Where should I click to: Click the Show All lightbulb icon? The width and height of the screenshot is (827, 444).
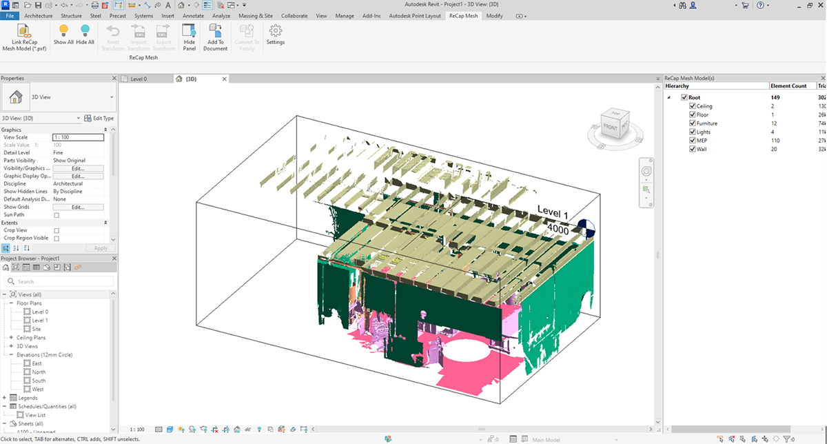[x=63, y=30]
